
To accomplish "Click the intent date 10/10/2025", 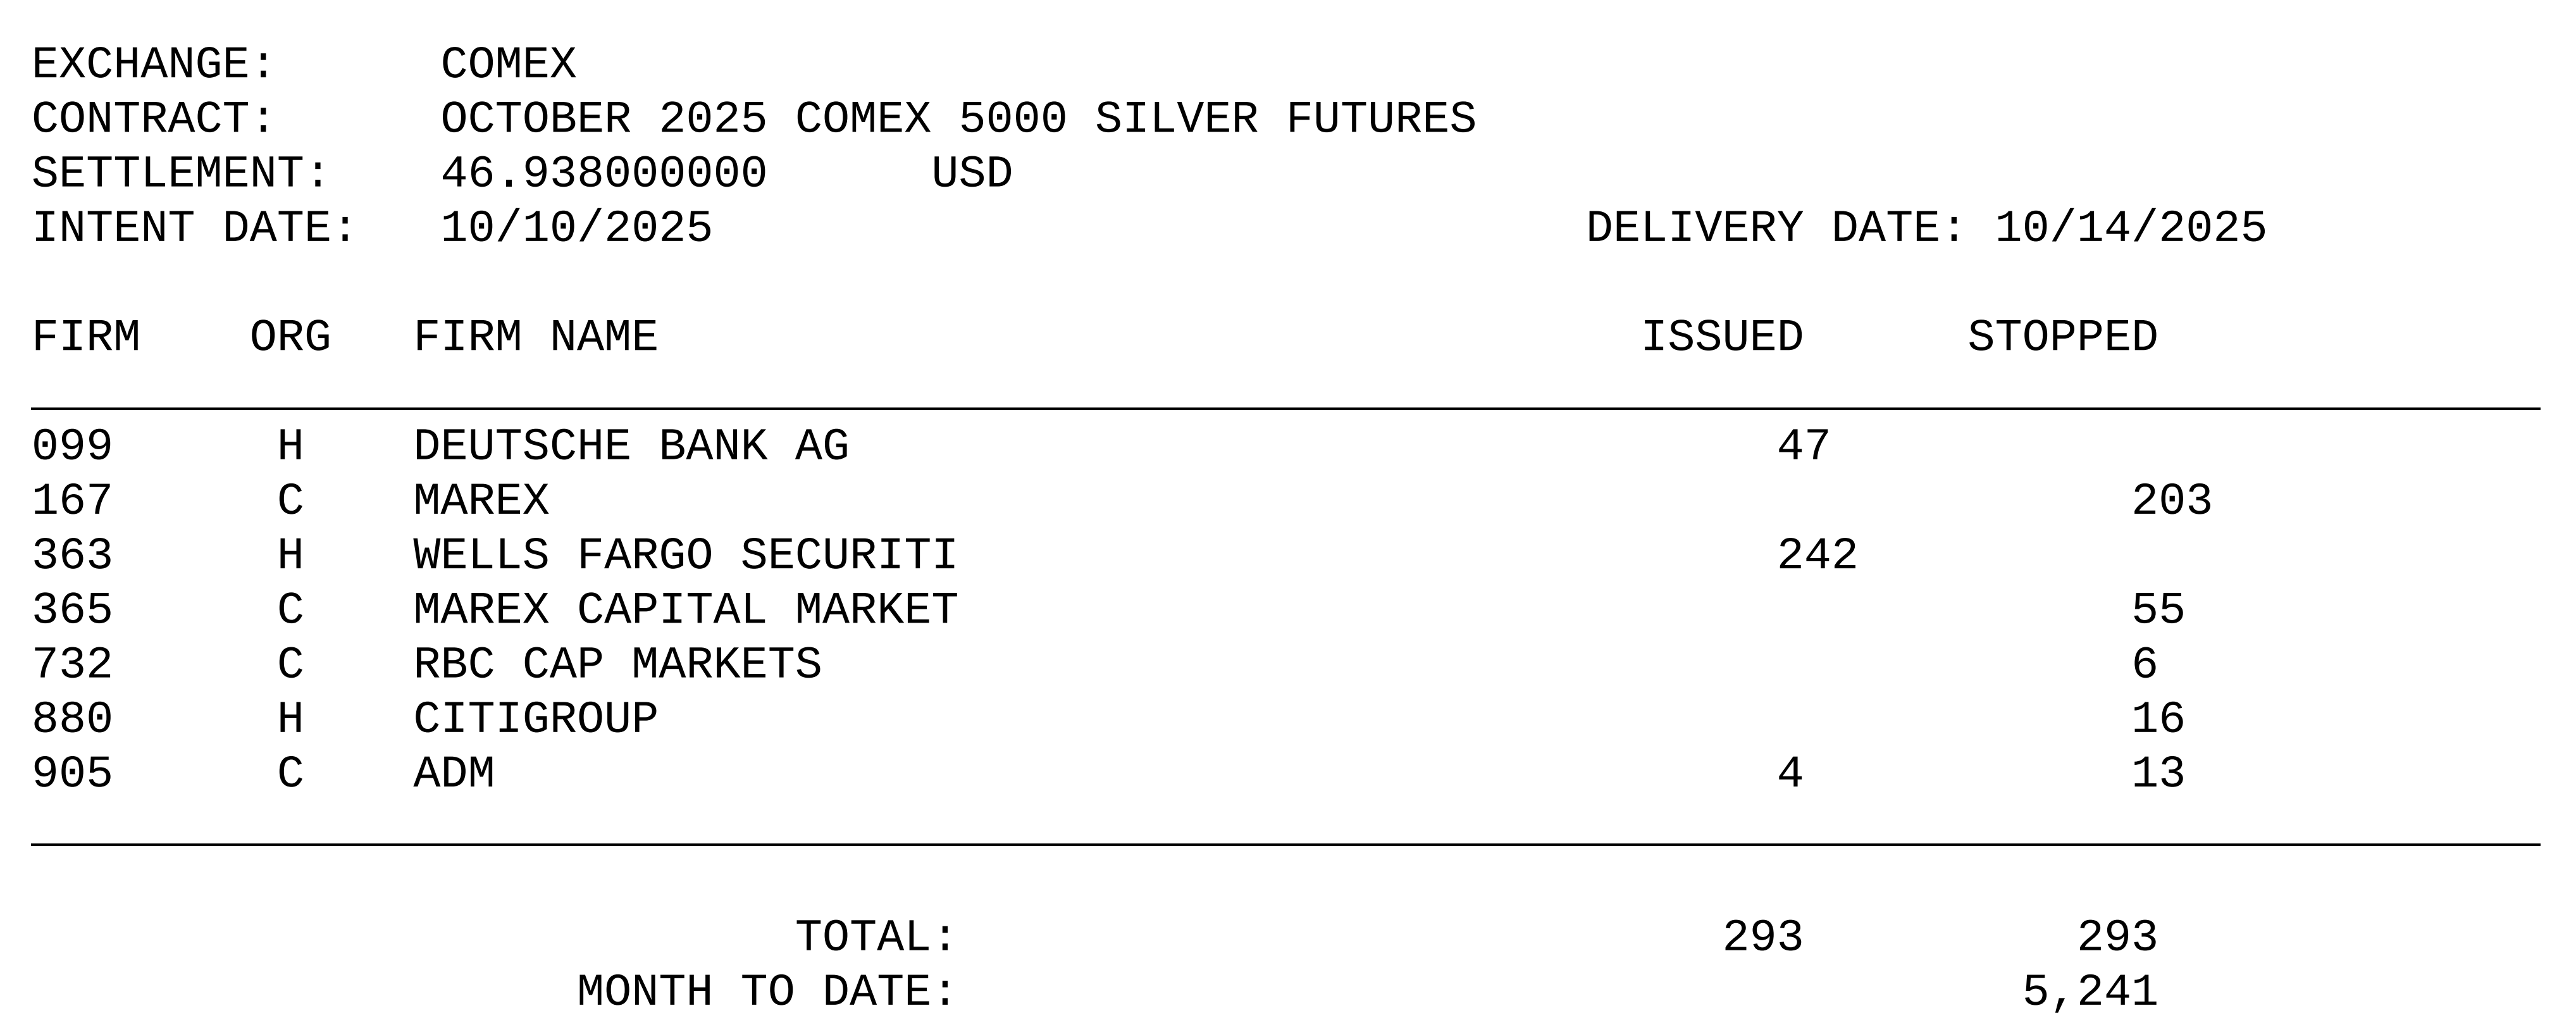I will (x=576, y=228).
